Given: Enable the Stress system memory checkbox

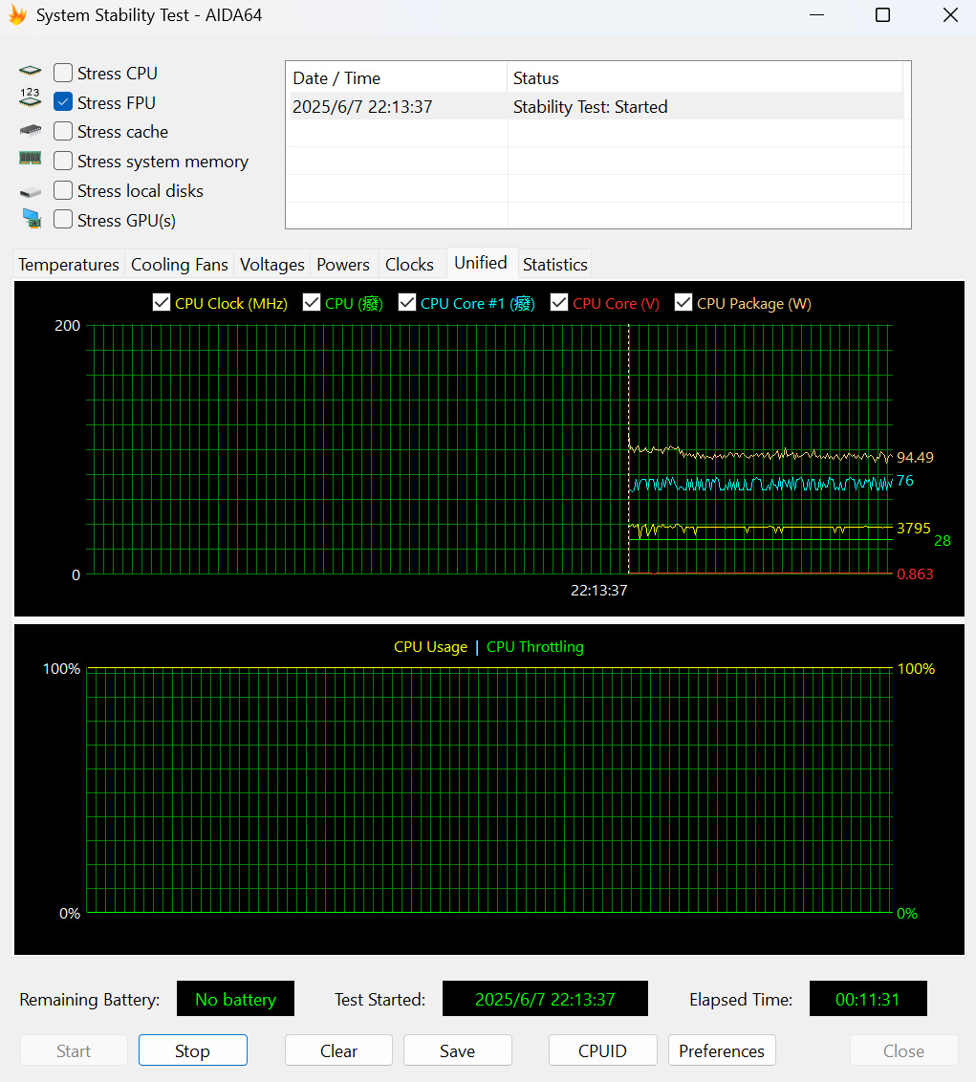Looking at the screenshot, I should pyautogui.click(x=63, y=161).
